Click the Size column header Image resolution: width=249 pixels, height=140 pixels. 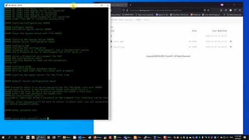(x=195, y=31)
